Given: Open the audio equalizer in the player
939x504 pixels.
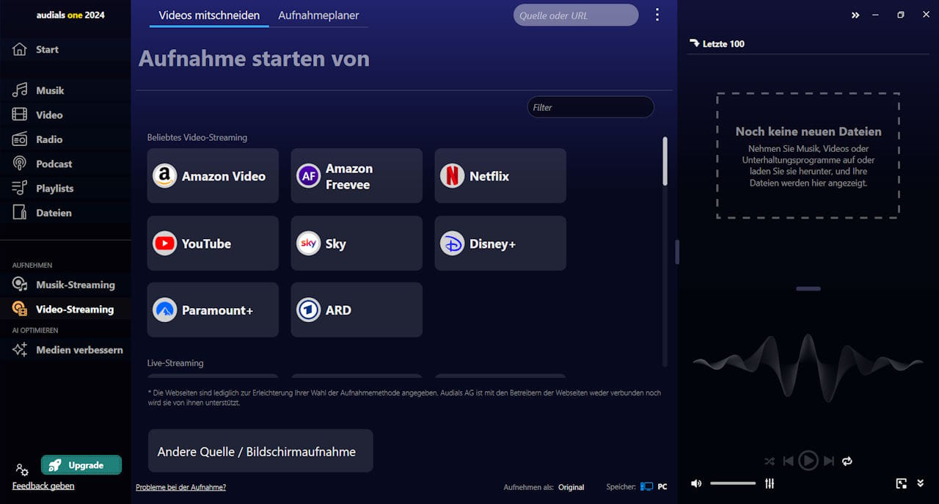Looking at the screenshot, I should click(x=769, y=483).
